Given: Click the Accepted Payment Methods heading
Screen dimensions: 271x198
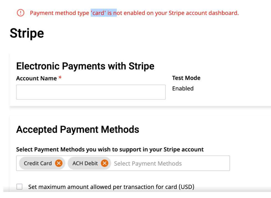Looking at the screenshot, I should click(x=78, y=129).
